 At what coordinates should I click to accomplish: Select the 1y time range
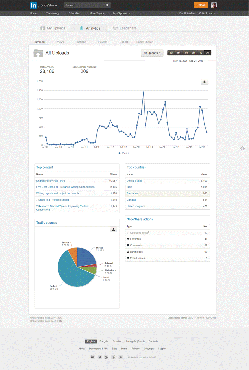tap(201, 53)
